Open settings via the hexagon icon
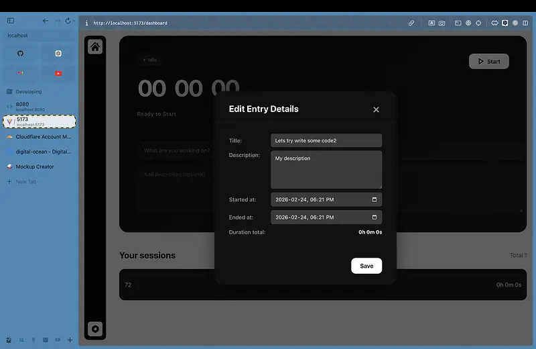The width and height of the screenshot is (536, 349). [95, 329]
